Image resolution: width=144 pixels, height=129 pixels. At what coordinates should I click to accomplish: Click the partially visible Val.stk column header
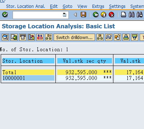click(x=130, y=61)
